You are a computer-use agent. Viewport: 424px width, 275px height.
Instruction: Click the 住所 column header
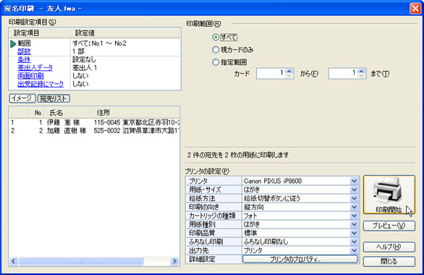click(x=135, y=112)
